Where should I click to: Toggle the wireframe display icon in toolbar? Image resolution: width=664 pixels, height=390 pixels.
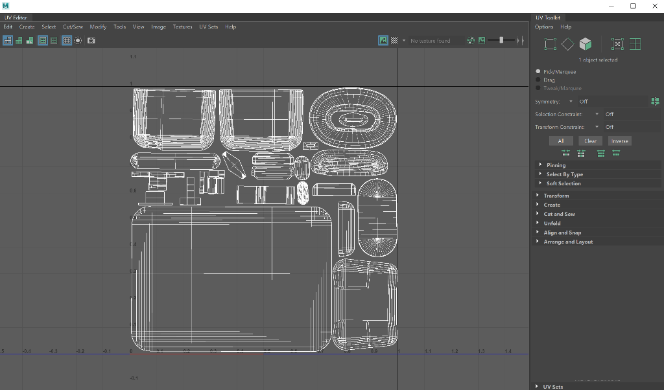pyautogui.click(x=8, y=40)
